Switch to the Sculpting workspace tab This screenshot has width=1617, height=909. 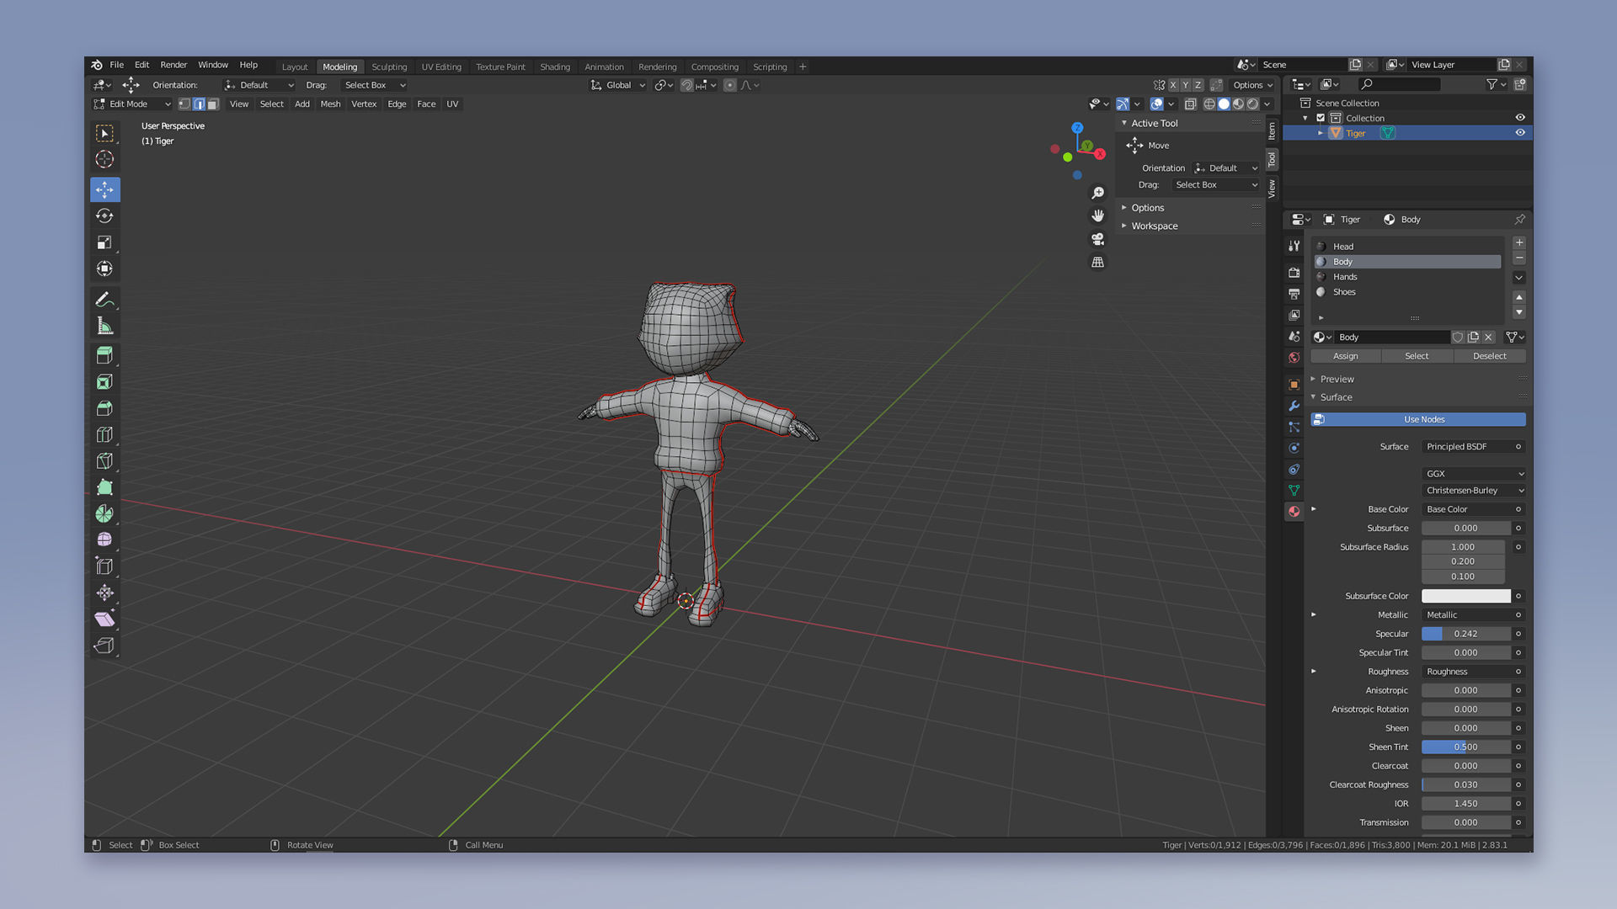(x=389, y=66)
